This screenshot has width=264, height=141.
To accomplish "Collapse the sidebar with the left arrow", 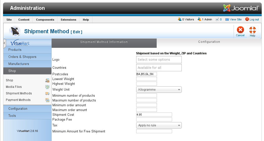I will pyautogui.click(x=4, y=43).
